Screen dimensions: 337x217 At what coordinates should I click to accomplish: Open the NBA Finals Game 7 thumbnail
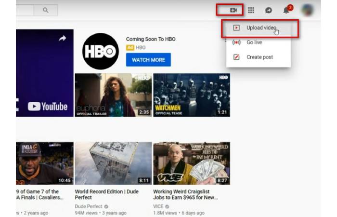[45, 163]
